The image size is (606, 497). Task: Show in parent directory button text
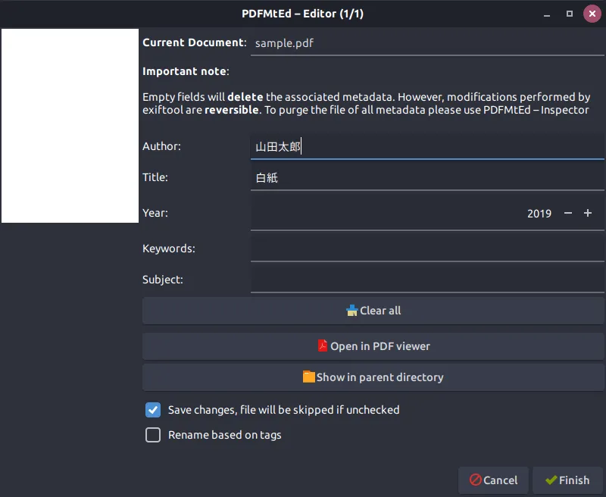coord(380,377)
